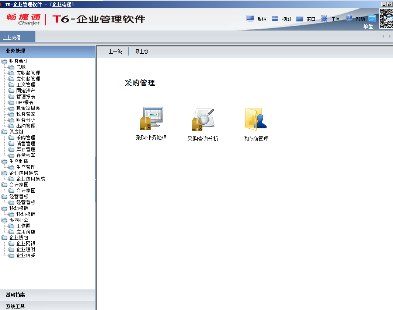Image resolution: width=393 pixels, height=310 pixels.
Task: Select 现金流量表 in the tree
Action: click(28, 108)
